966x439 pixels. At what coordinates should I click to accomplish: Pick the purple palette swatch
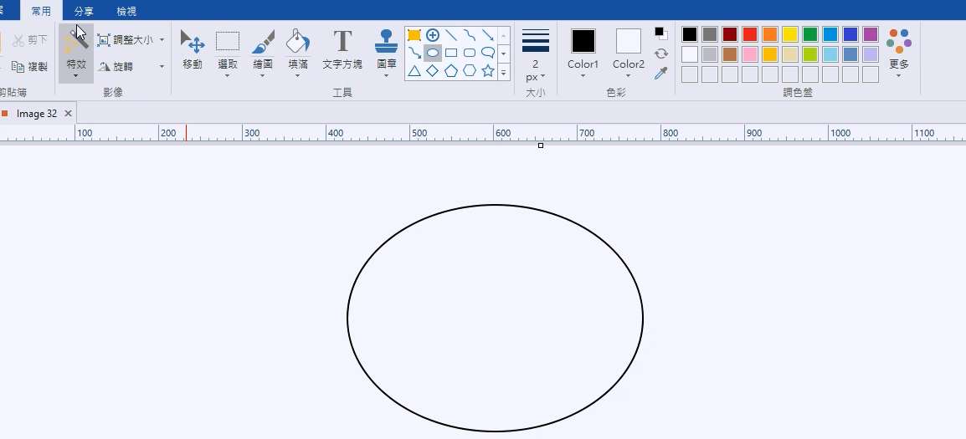871,34
